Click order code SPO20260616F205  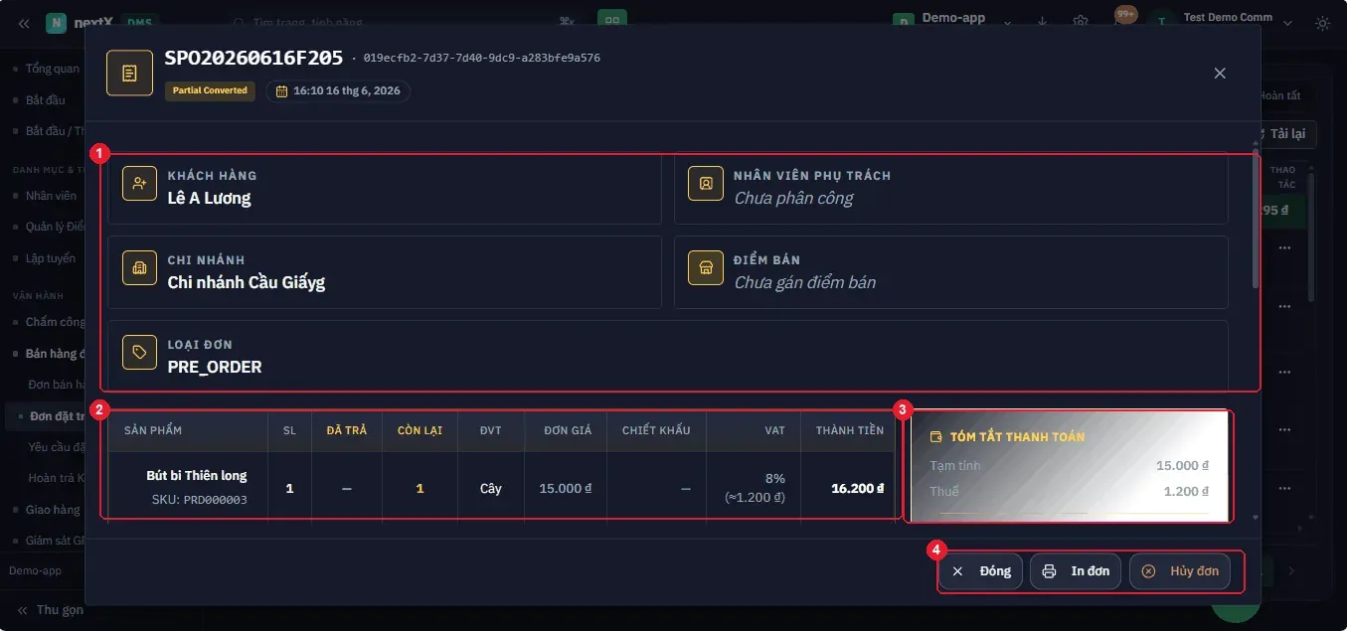(253, 58)
